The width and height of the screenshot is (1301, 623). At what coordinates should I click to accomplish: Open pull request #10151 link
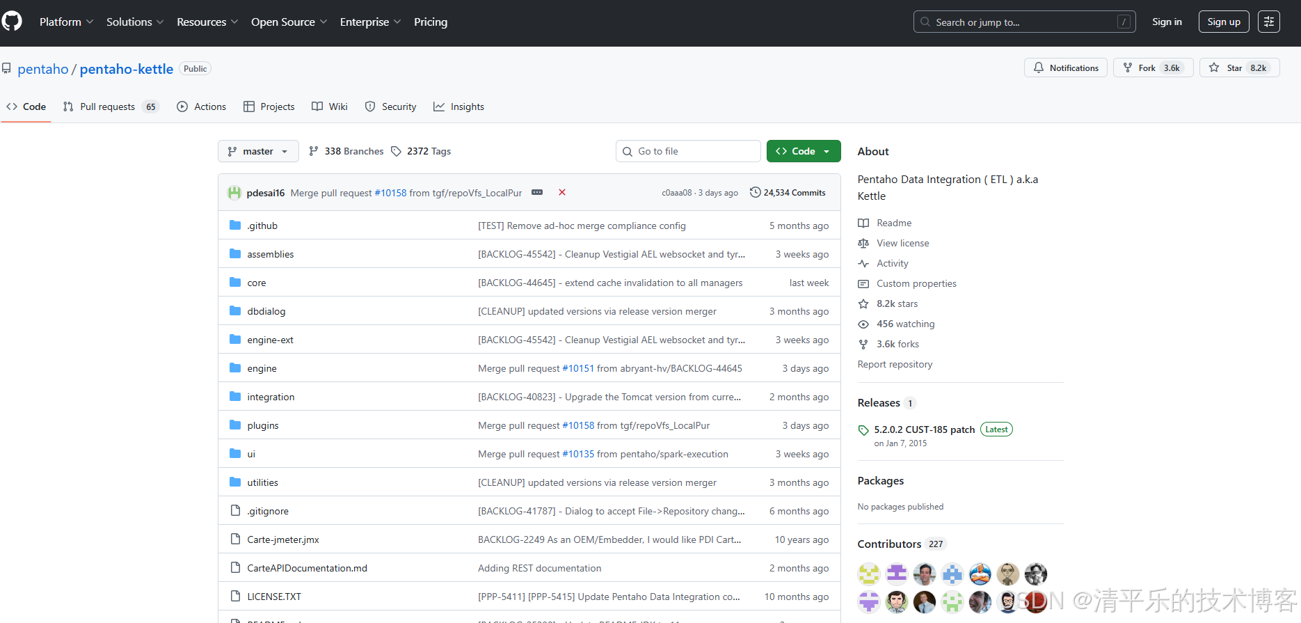point(578,368)
